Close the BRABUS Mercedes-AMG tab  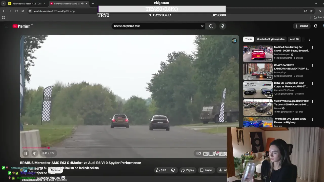(87, 4)
